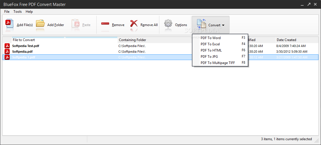Open the File menu
This screenshot has width=321, height=145.
pyautogui.click(x=7, y=12)
